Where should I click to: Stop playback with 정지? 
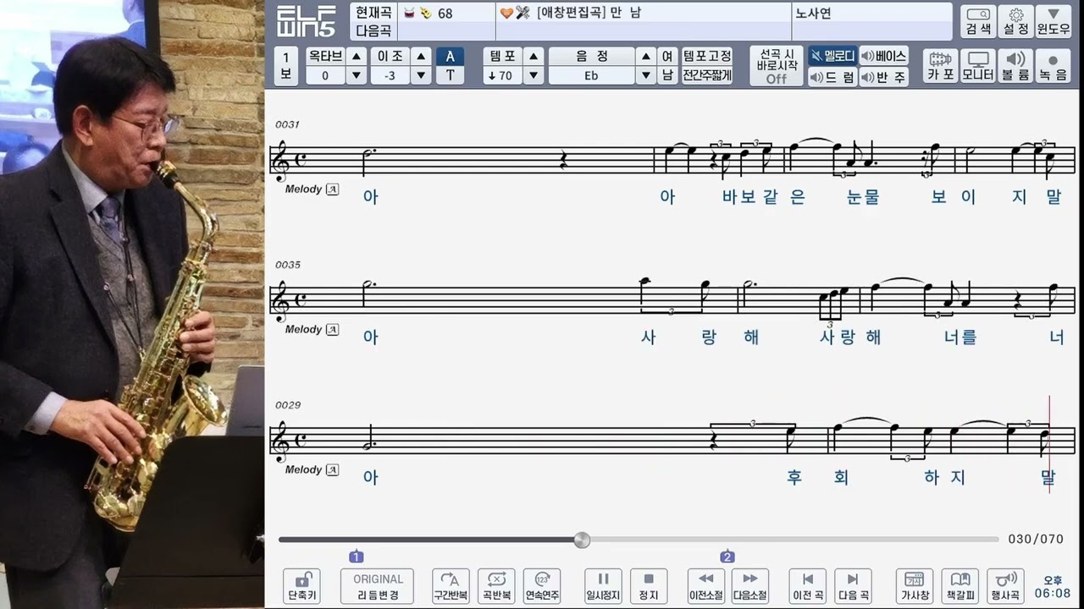[x=649, y=586]
